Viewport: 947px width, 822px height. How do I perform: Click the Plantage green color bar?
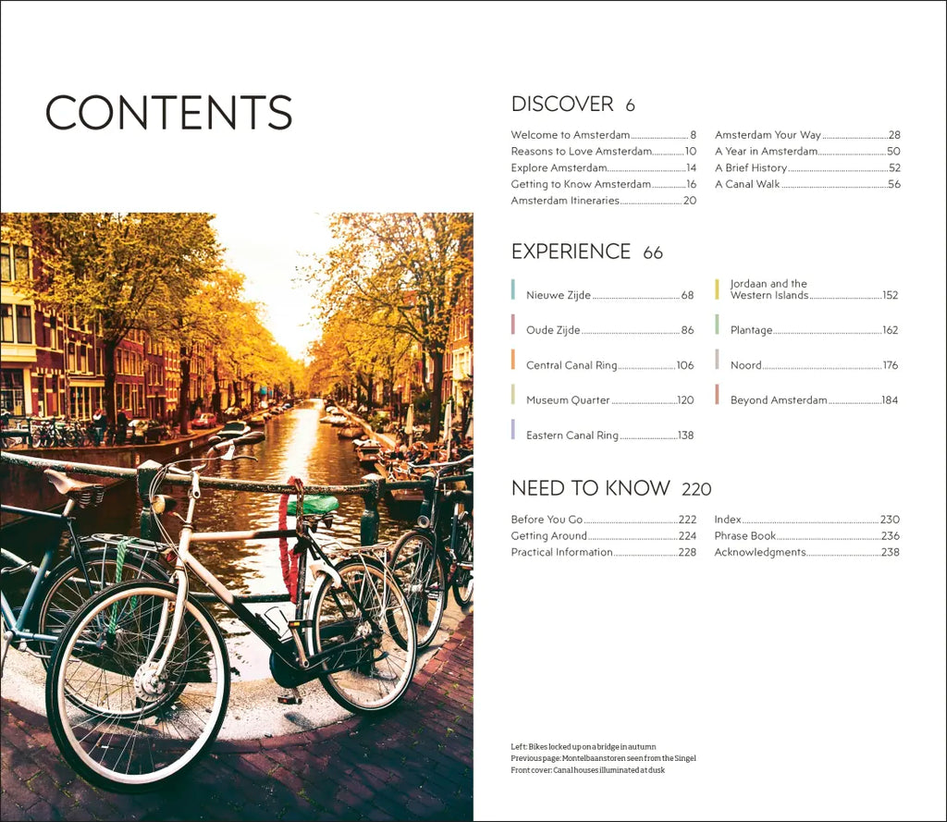click(x=717, y=325)
